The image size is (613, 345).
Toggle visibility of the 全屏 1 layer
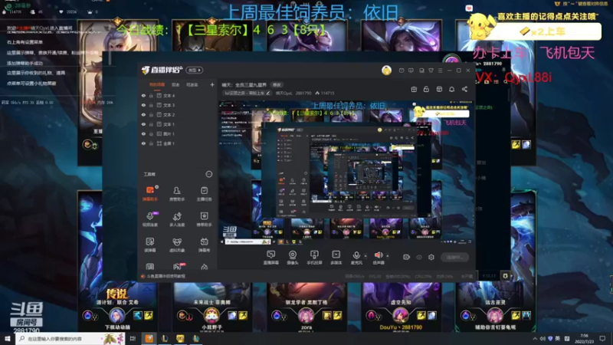[x=143, y=143]
